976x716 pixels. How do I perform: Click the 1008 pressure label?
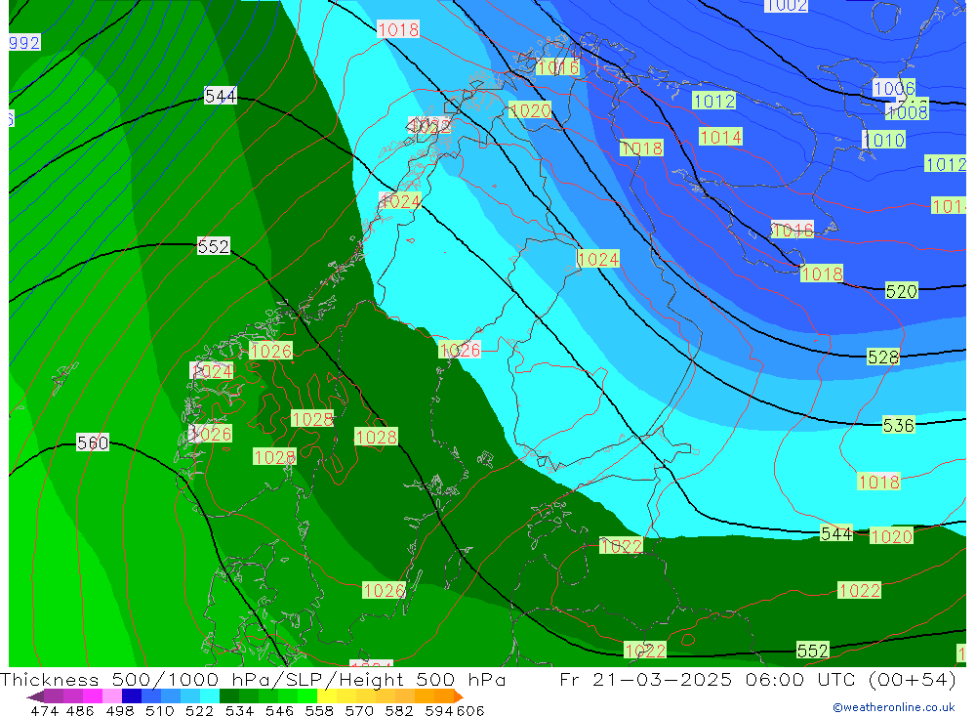[907, 111]
